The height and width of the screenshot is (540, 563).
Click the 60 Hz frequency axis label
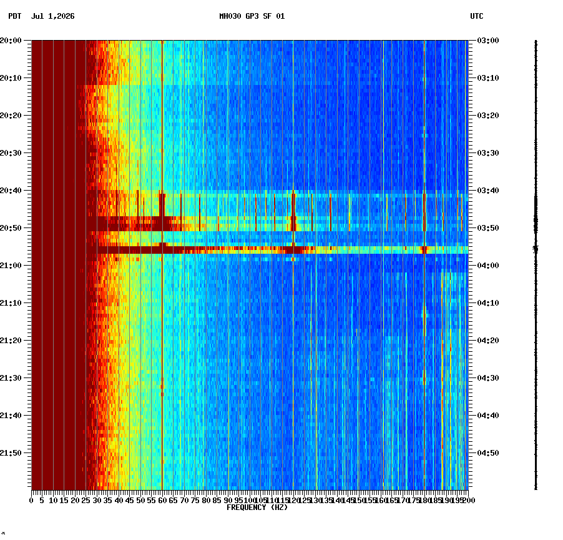(x=162, y=501)
